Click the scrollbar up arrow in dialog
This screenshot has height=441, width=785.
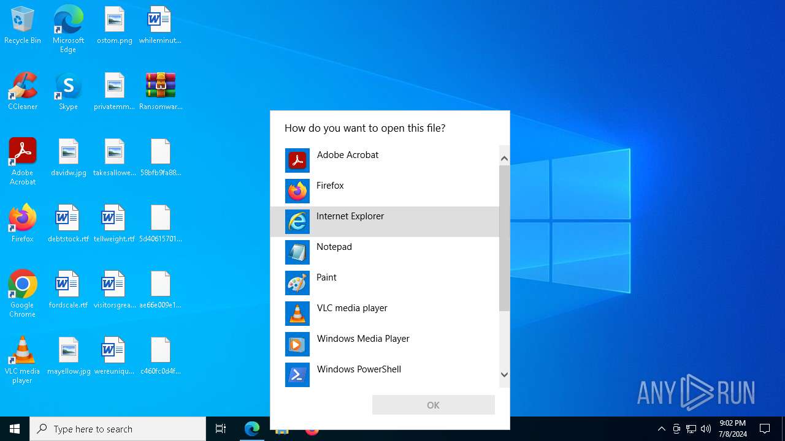504,159
